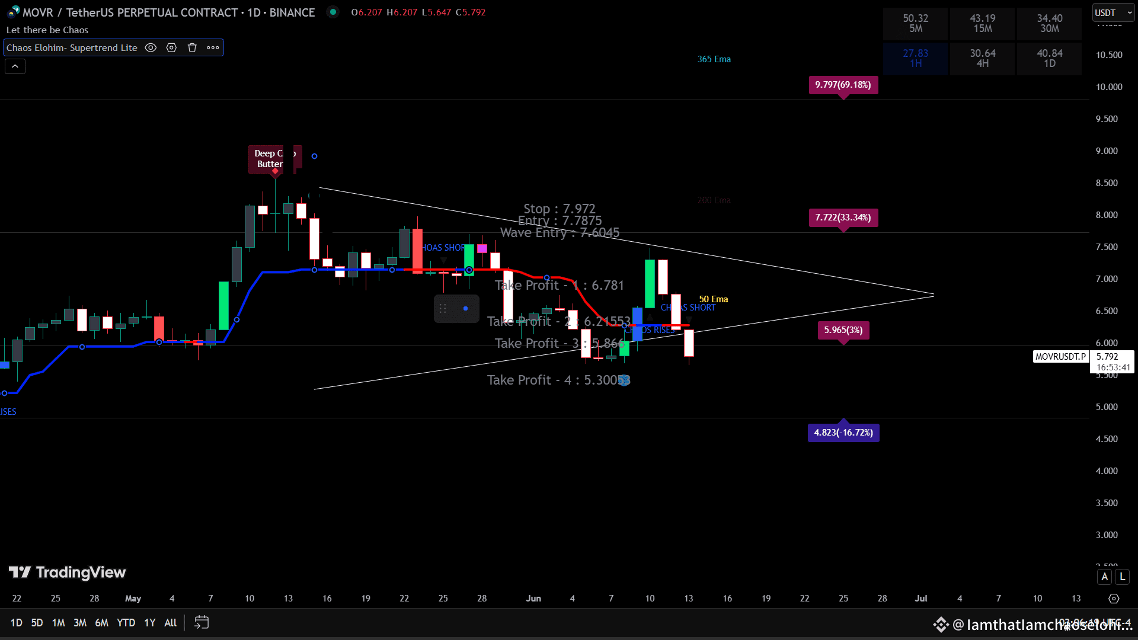Image resolution: width=1138 pixels, height=640 pixels.
Task: Click the Entry : 7.7875 text
Action: (x=560, y=220)
